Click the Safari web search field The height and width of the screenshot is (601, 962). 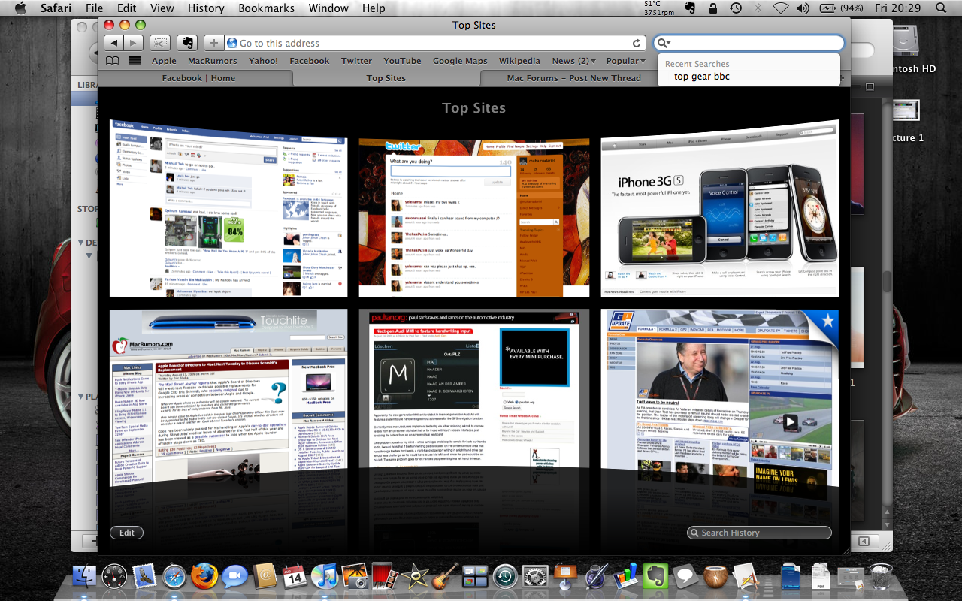click(x=749, y=44)
